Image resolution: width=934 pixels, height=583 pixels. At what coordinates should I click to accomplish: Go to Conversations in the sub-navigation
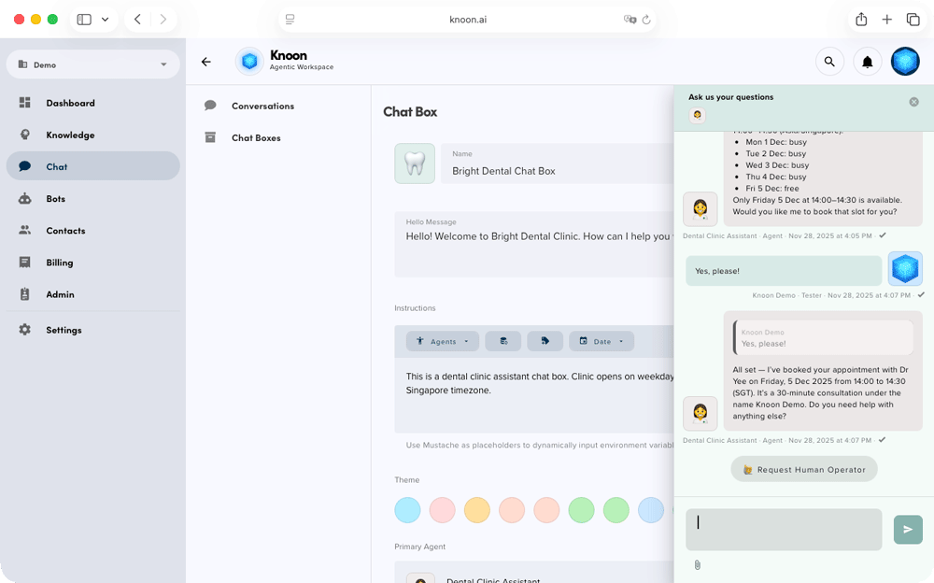point(262,107)
